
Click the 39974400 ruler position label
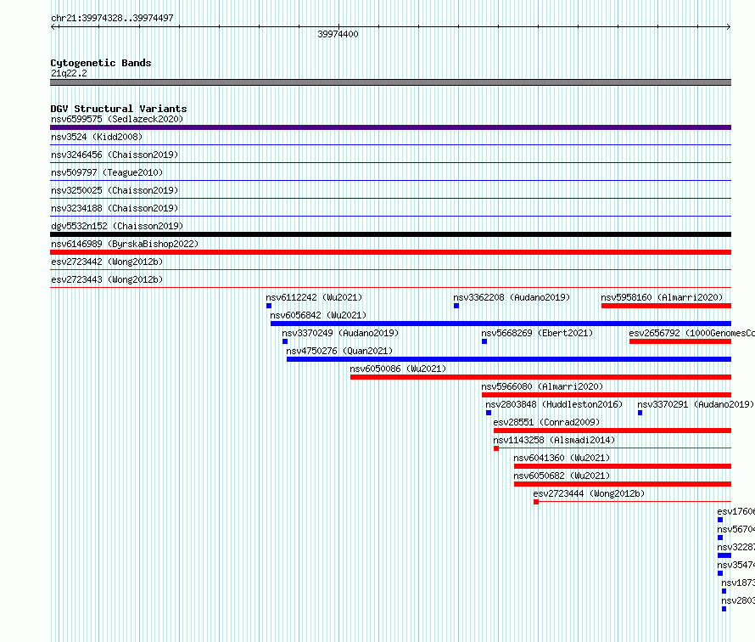click(x=338, y=34)
